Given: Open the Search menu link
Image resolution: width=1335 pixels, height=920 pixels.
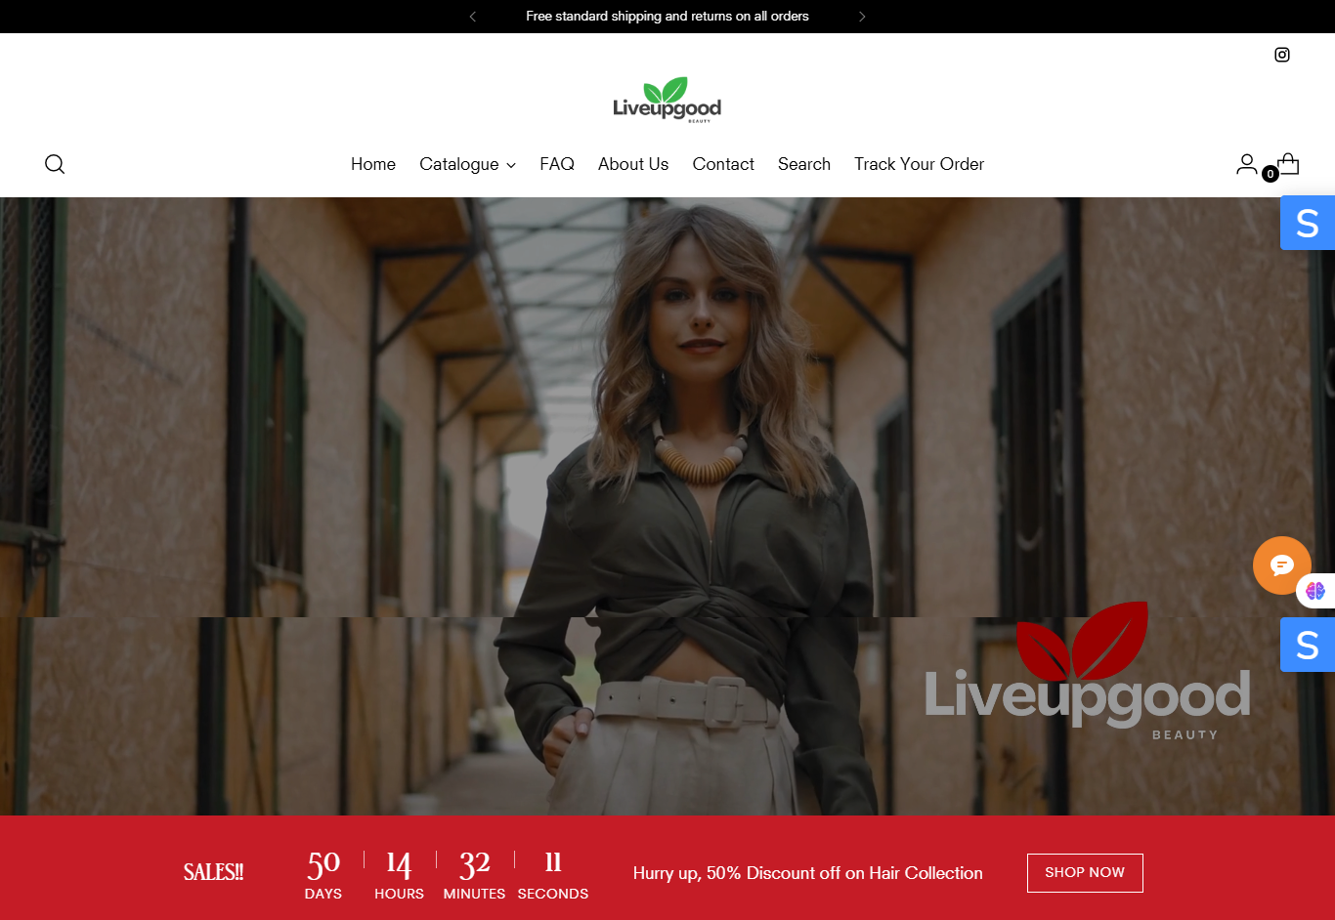Looking at the screenshot, I should tap(804, 164).
